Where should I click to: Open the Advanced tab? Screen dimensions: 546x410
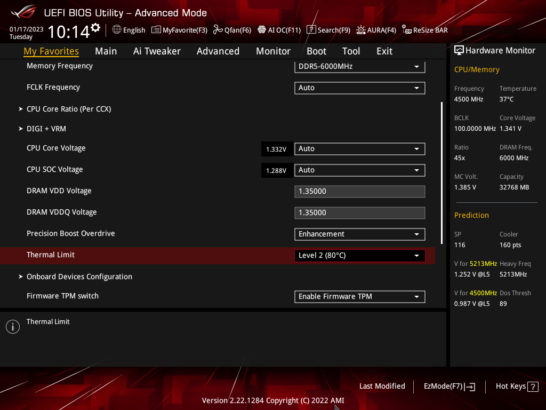[x=218, y=51]
